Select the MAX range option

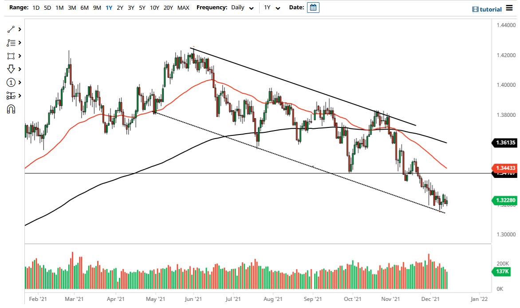(x=183, y=8)
